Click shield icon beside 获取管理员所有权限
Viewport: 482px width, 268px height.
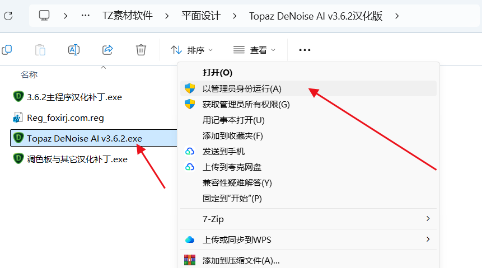pyautogui.click(x=190, y=104)
